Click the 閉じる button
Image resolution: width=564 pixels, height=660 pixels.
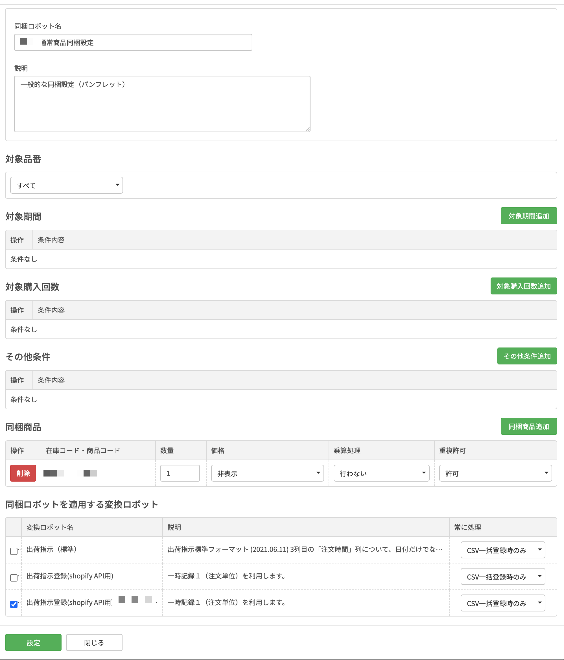(94, 642)
